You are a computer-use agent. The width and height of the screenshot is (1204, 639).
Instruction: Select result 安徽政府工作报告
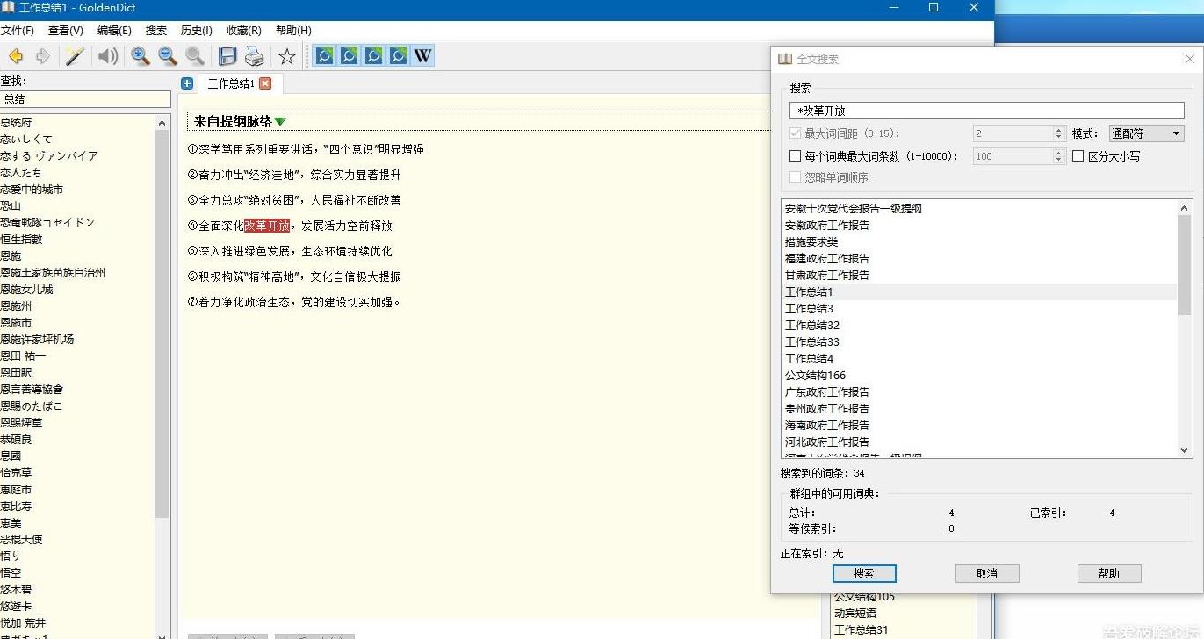(x=827, y=226)
